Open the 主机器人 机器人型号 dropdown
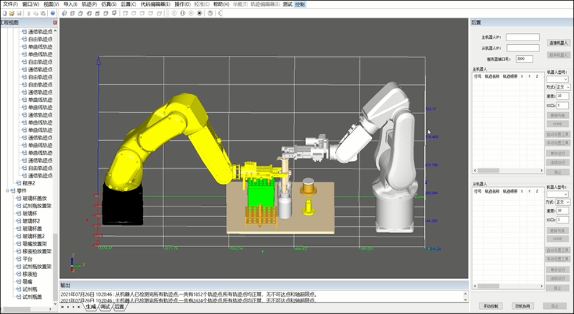Viewport: 574px width, 314px height. [558, 79]
